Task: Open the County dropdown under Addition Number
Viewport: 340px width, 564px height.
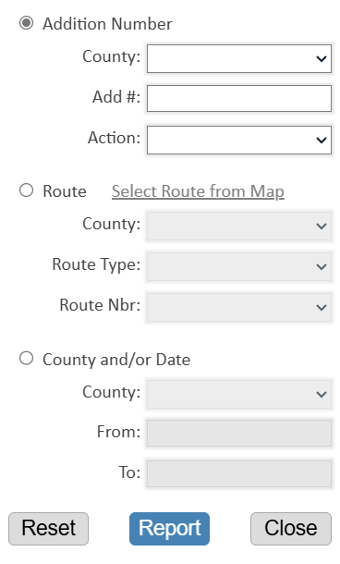Action: pos(239,58)
